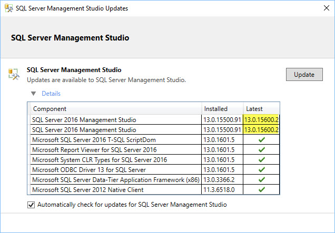Click the SSMS icon in title bar
Viewport: 335px width, 233px height.
tap(8, 8)
